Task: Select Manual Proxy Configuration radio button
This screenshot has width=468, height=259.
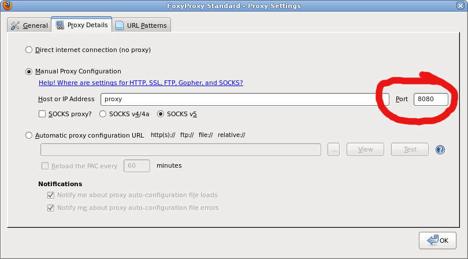Action: pos(29,71)
